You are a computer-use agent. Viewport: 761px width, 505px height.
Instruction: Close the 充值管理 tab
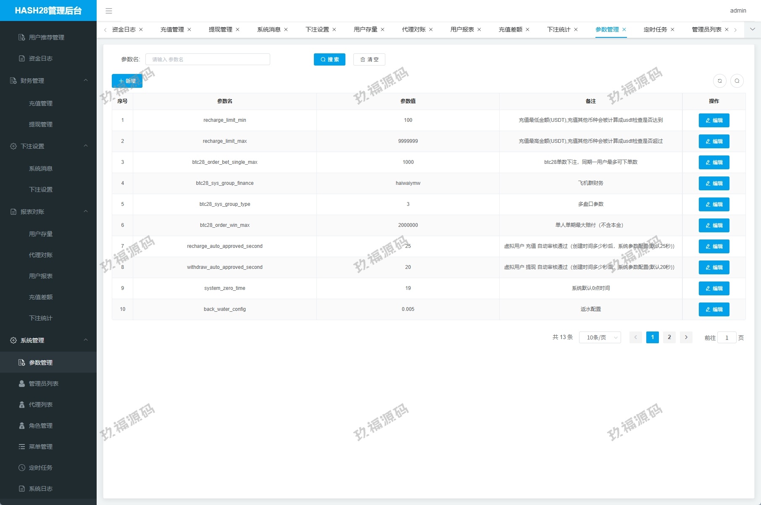click(190, 29)
